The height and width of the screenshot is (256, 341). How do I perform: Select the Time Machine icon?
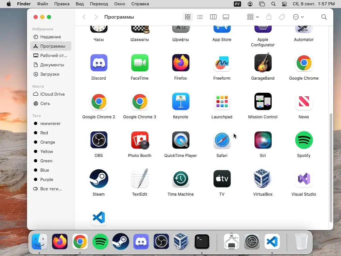tap(180, 179)
